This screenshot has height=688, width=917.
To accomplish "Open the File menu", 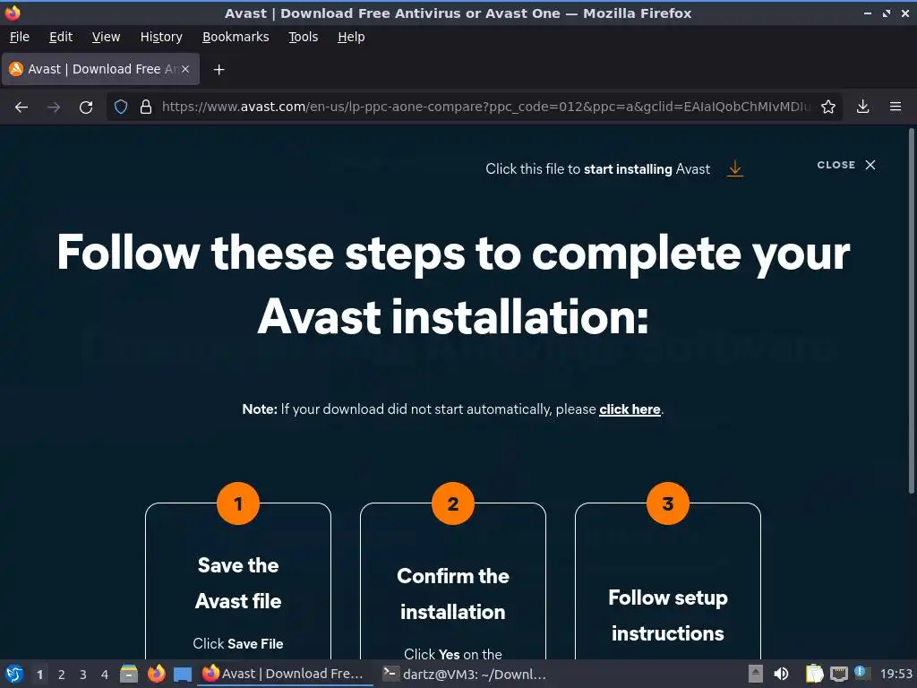I will [x=20, y=37].
